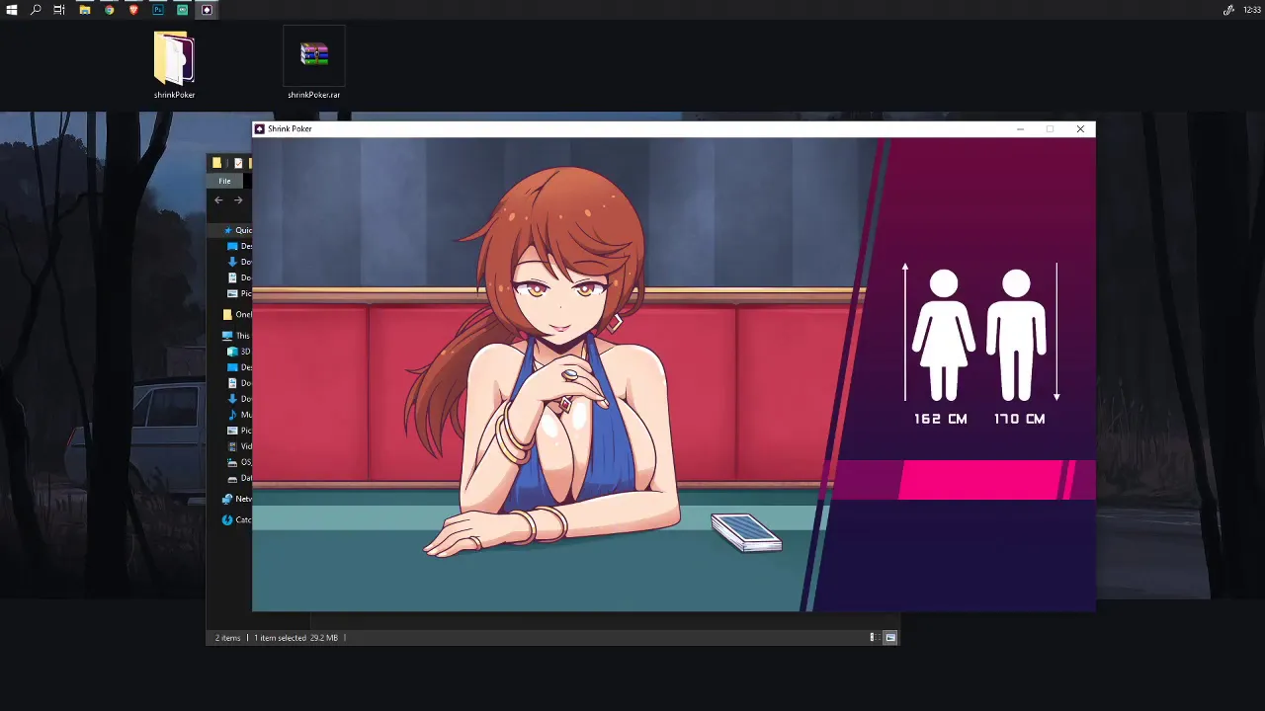Open Desktop under Quick access in Explorer

point(240,246)
